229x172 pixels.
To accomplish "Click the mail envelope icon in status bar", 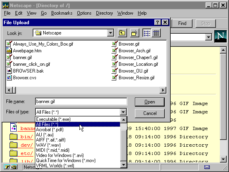I will (207, 167).
